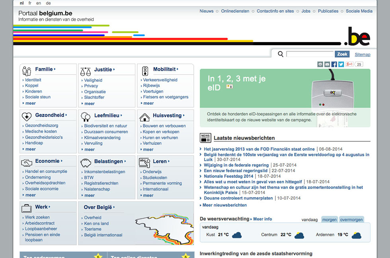Open 'Nationale Feestdag 2014' news item
The height and width of the screenshot is (258, 390).
228,176
